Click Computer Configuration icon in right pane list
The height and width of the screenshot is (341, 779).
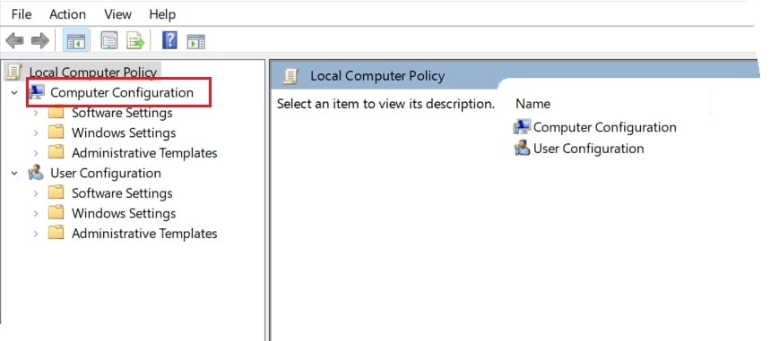coord(522,127)
